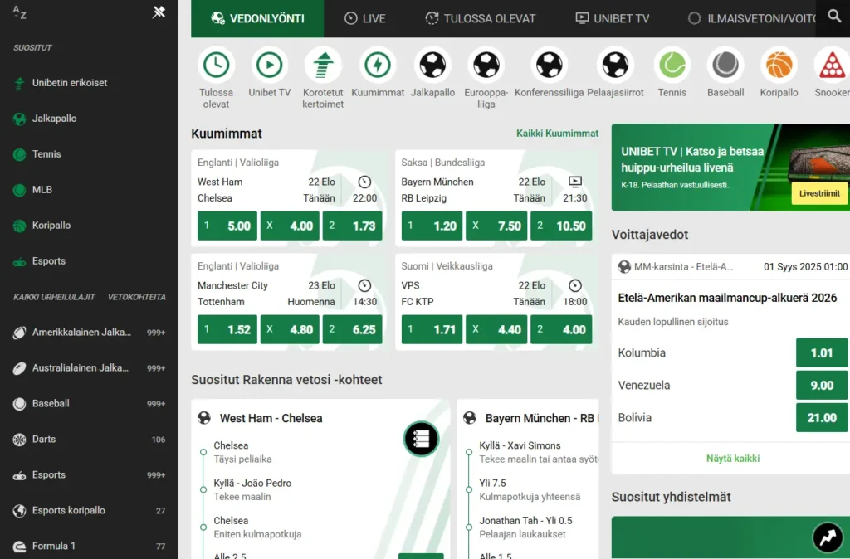Click the Snooker balls icon

[x=831, y=65]
